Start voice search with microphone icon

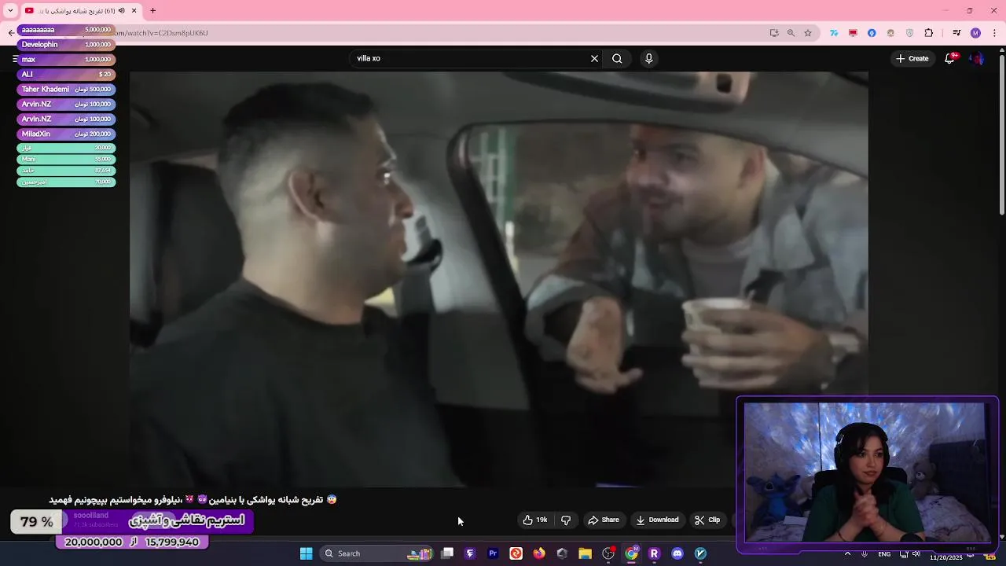pyautogui.click(x=648, y=58)
